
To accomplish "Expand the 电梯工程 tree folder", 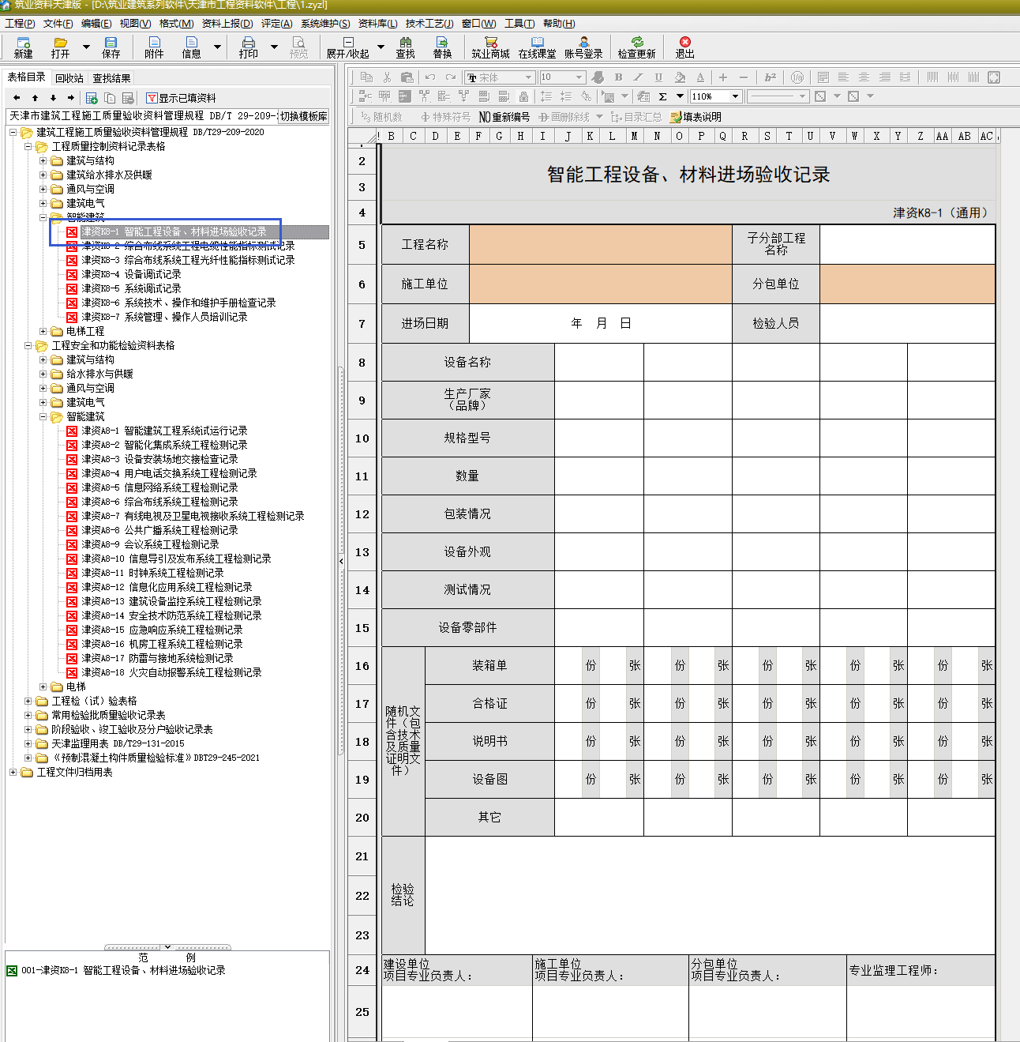I will (43, 331).
